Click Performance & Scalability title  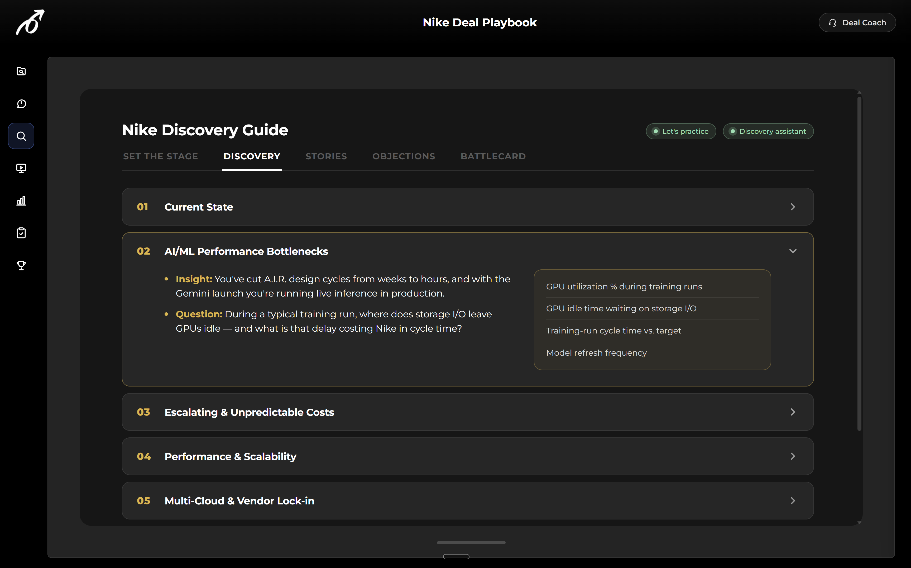tap(231, 456)
